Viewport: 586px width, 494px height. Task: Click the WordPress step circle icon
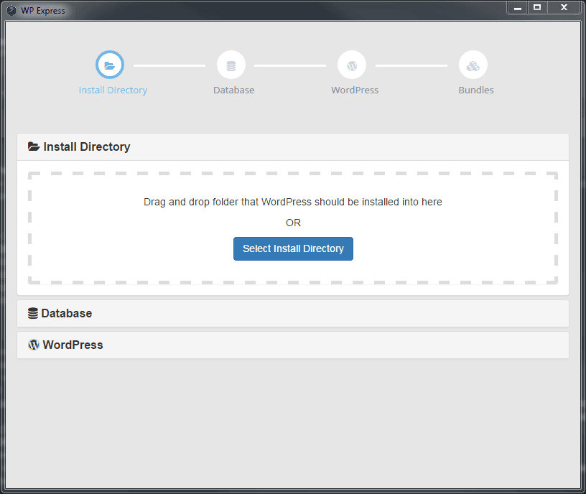[352, 65]
